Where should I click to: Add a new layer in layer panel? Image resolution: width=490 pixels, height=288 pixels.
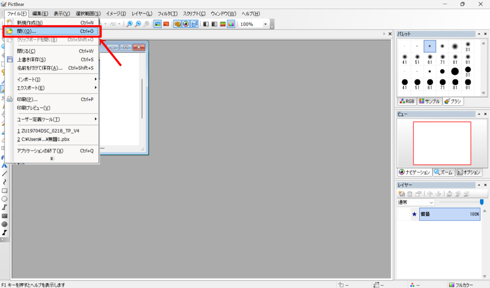(x=402, y=194)
